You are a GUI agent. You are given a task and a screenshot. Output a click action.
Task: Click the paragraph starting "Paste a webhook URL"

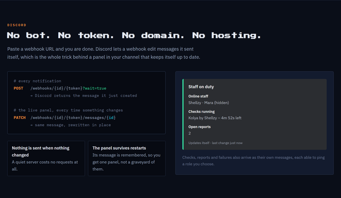pyautogui.click(x=103, y=53)
